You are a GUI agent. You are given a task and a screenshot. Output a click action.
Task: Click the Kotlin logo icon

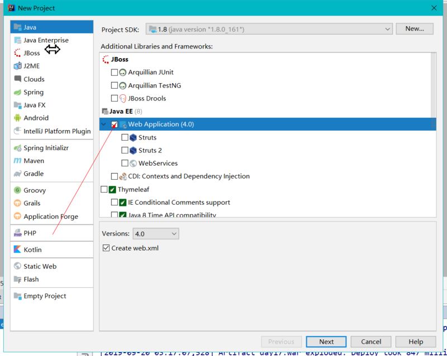(17, 249)
